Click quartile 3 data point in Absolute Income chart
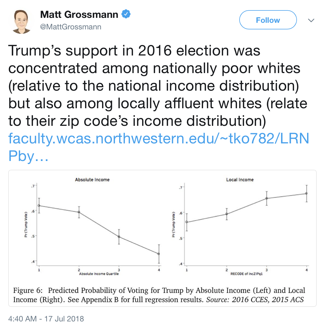The image size is (326, 328). tap(119, 237)
